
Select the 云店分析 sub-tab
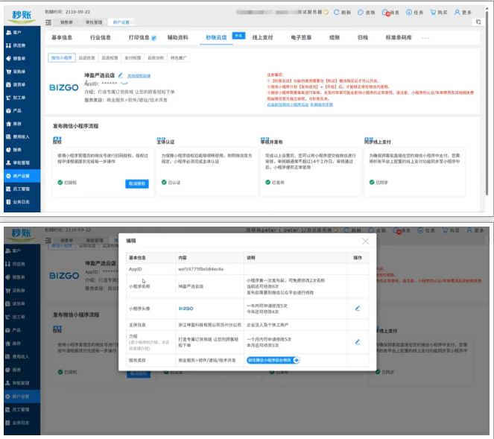(156, 57)
